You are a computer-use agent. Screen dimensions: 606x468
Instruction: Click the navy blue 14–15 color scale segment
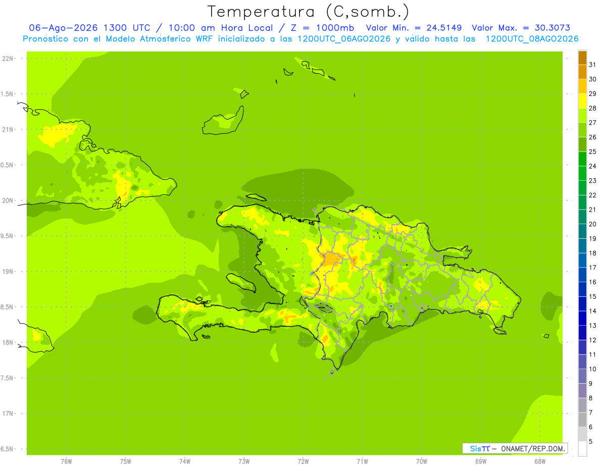(x=582, y=303)
